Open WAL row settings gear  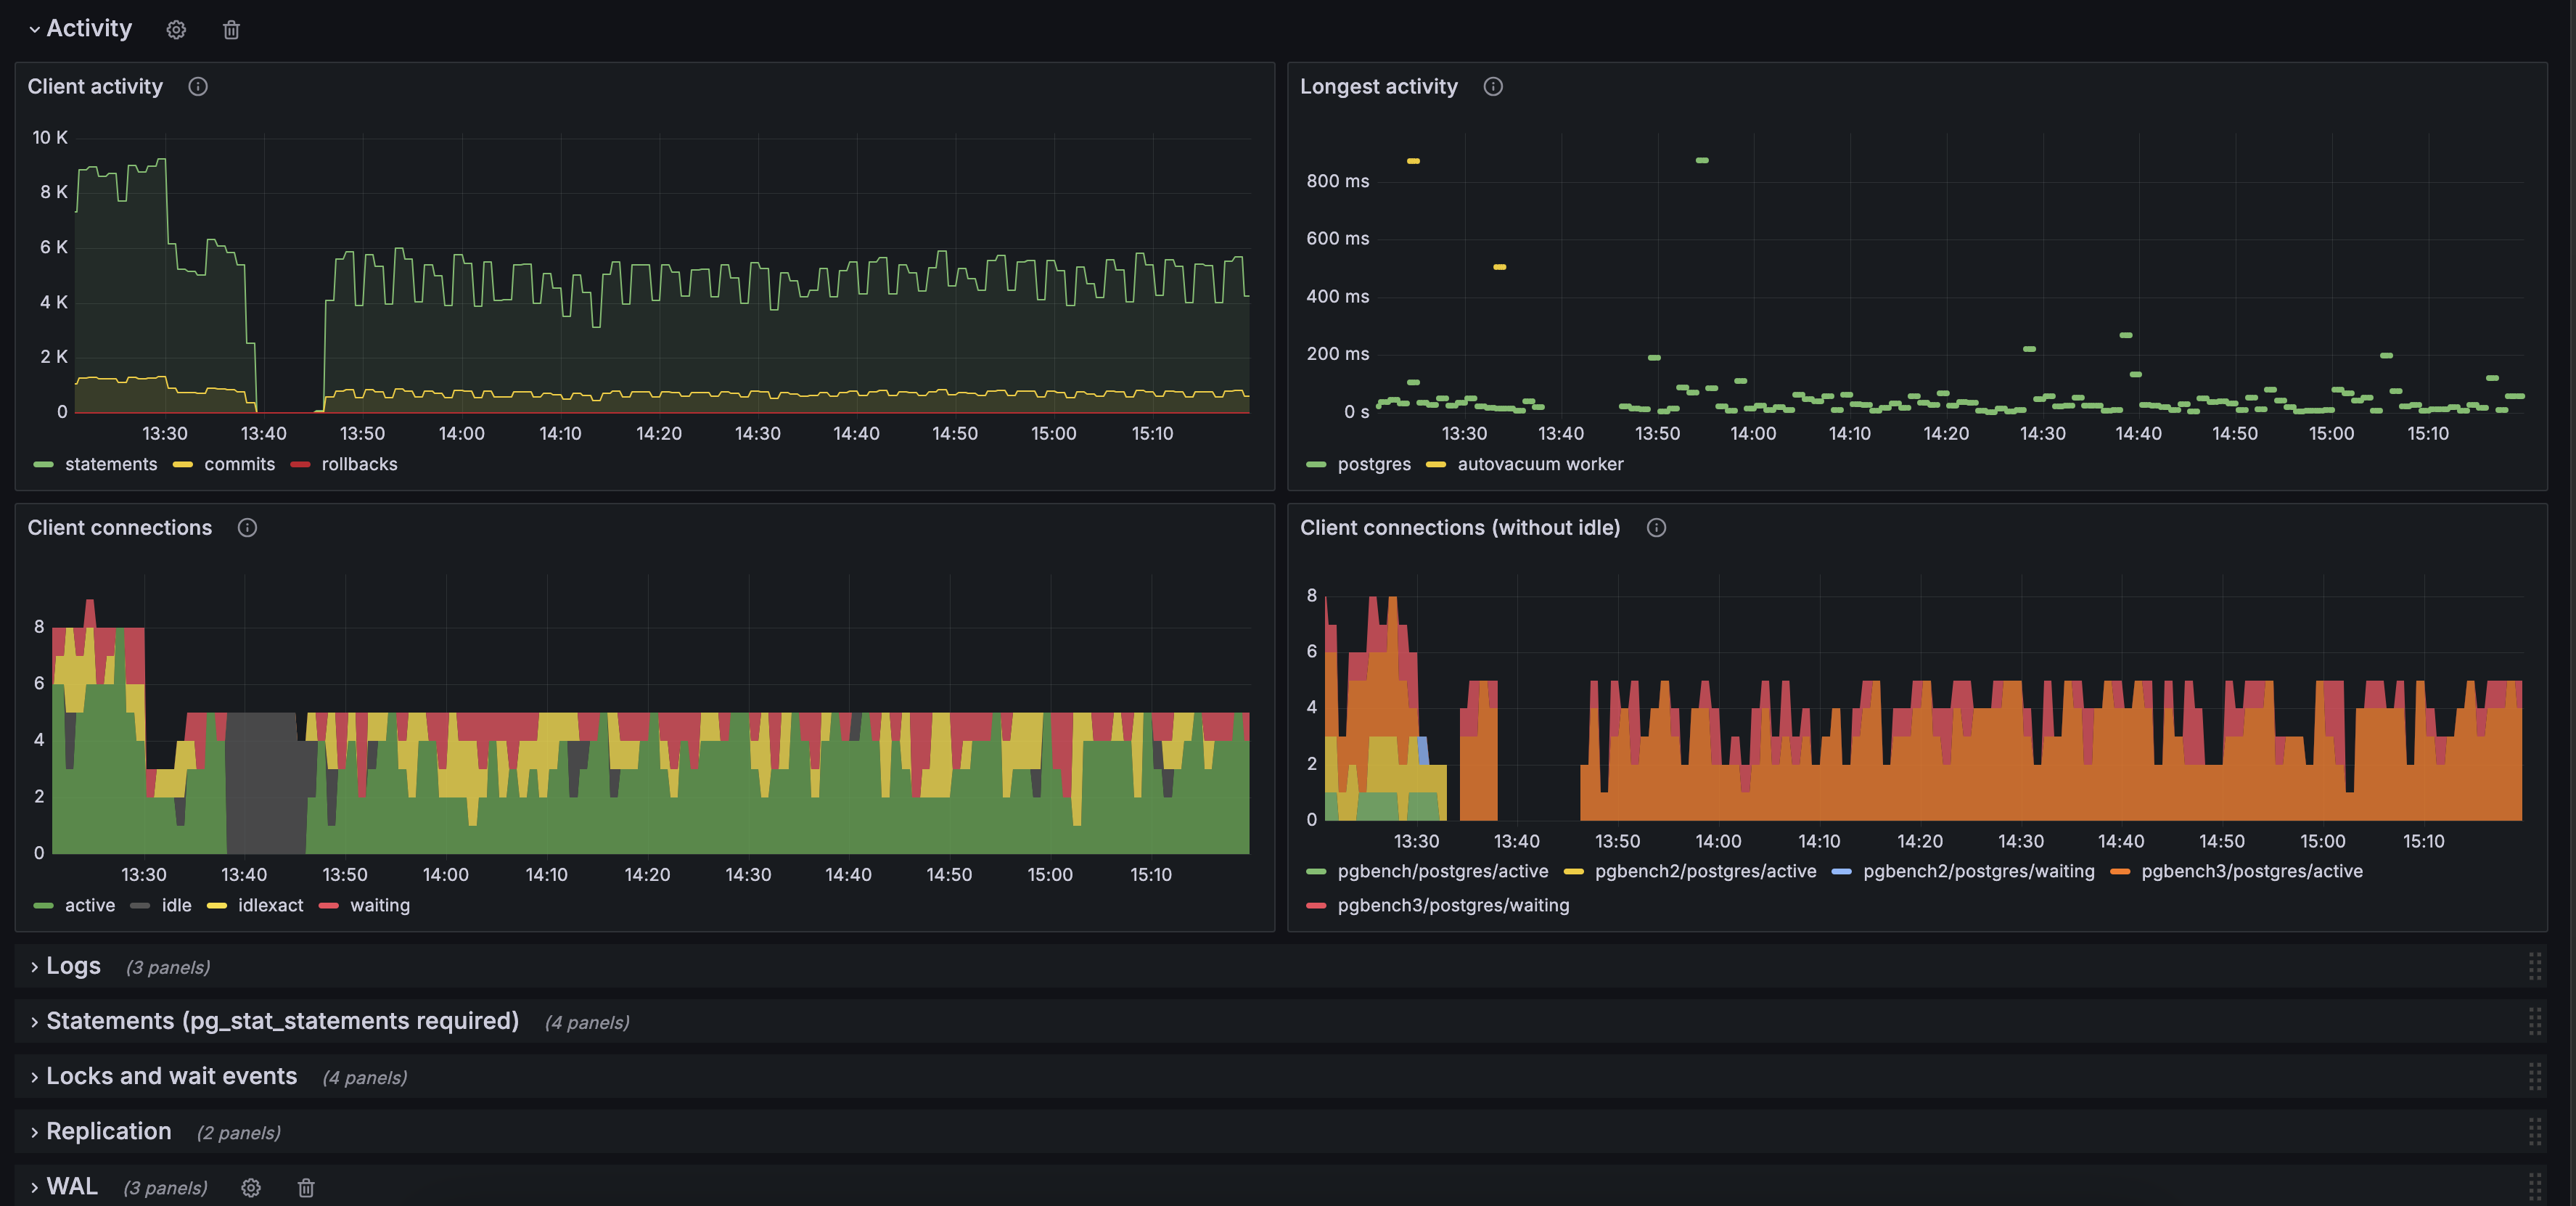point(251,1187)
